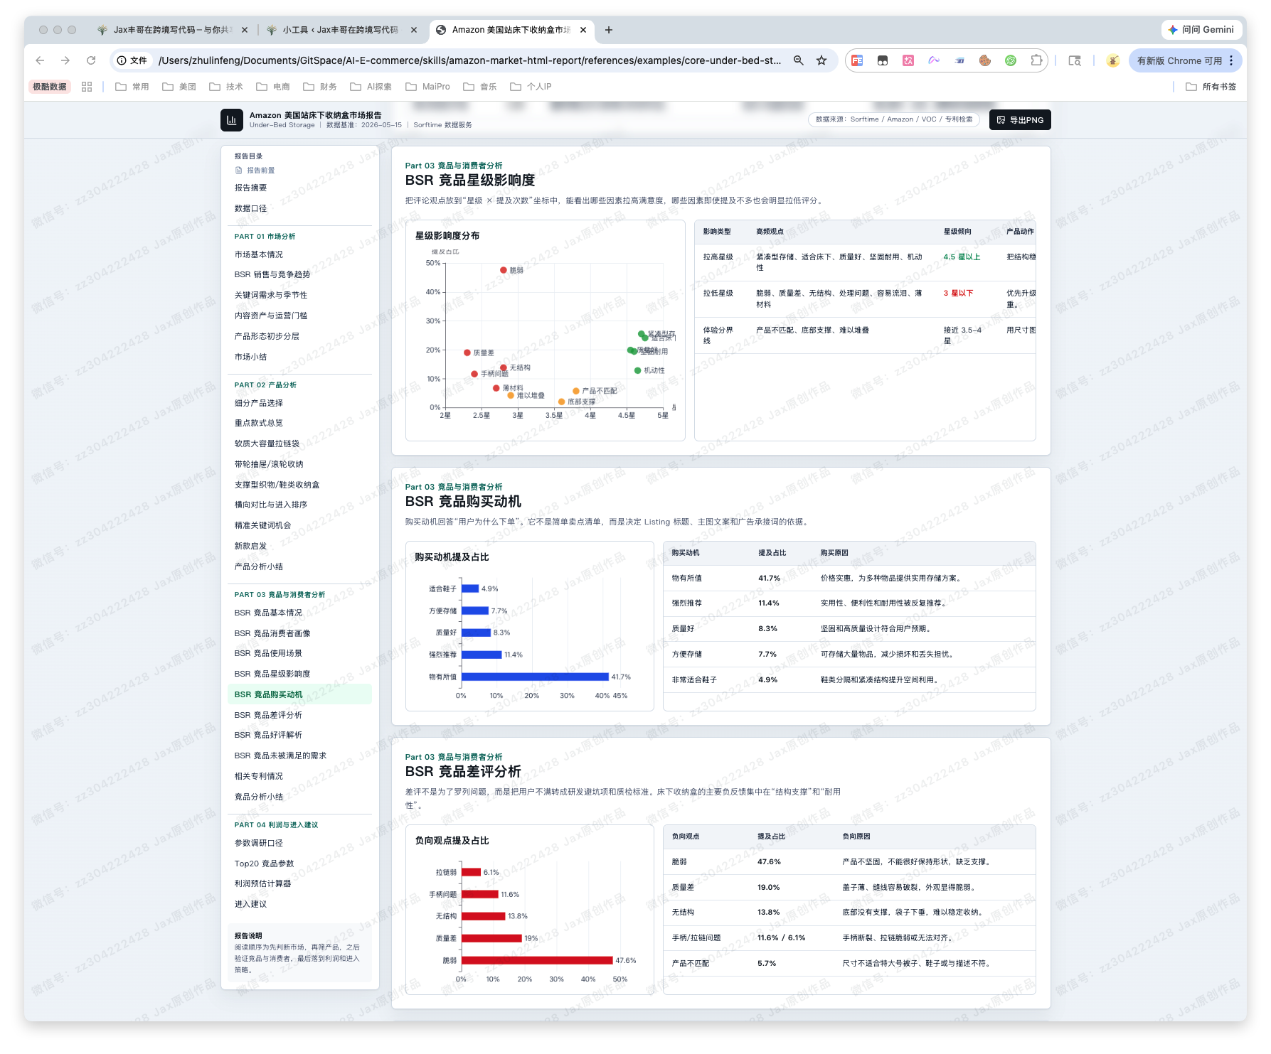The width and height of the screenshot is (1271, 1054).
Task: Click the 3 星以下 red table cell
Action: coord(958,293)
